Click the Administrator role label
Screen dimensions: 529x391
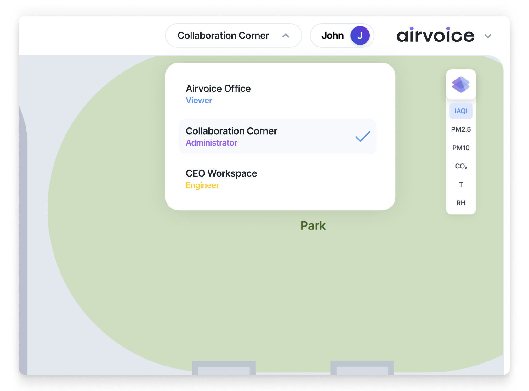tap(211, 143)
